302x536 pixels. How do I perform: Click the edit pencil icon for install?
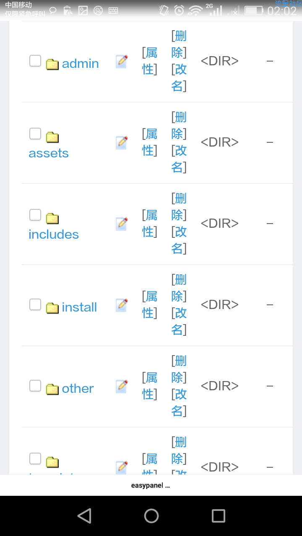[122, 305]
